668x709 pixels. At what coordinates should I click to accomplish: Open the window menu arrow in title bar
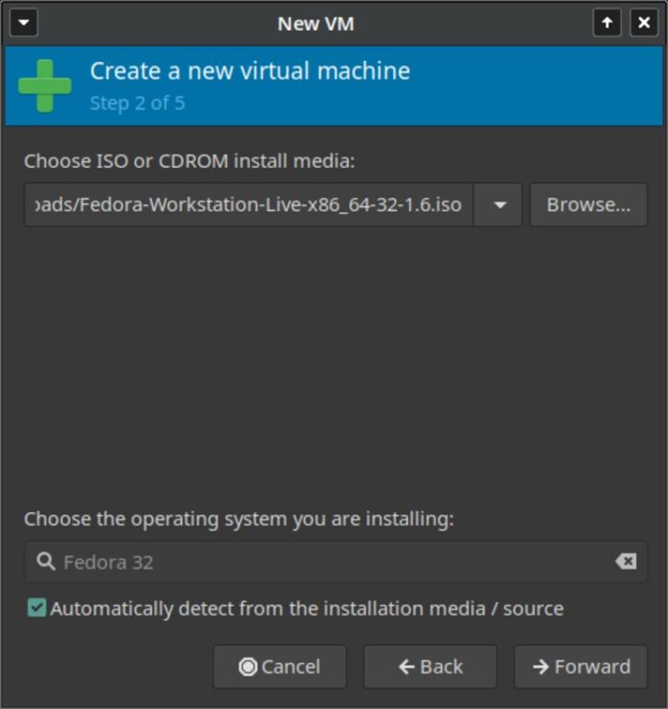coord(23,22)
